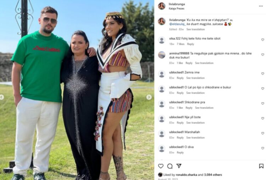The image size is (266, 180).
Task: Like the armina199888 comment
Action: click(x=262, y=55)
